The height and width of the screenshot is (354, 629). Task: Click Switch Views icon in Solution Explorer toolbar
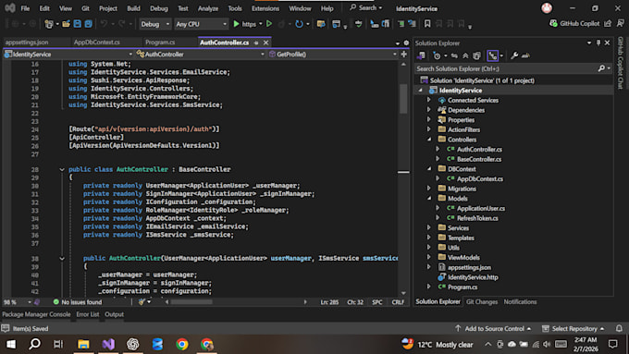tap(421, 55)
